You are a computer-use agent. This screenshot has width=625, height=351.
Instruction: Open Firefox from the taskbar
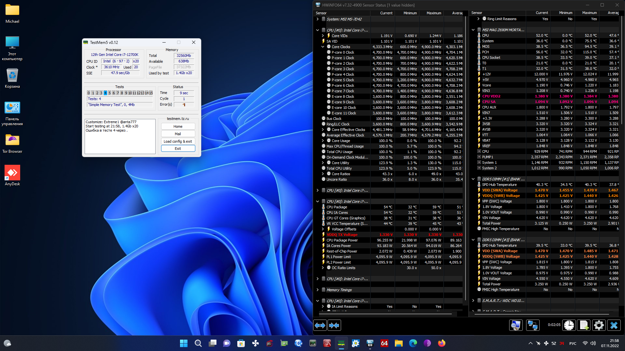pyautogui.click(x=441, y=343)
